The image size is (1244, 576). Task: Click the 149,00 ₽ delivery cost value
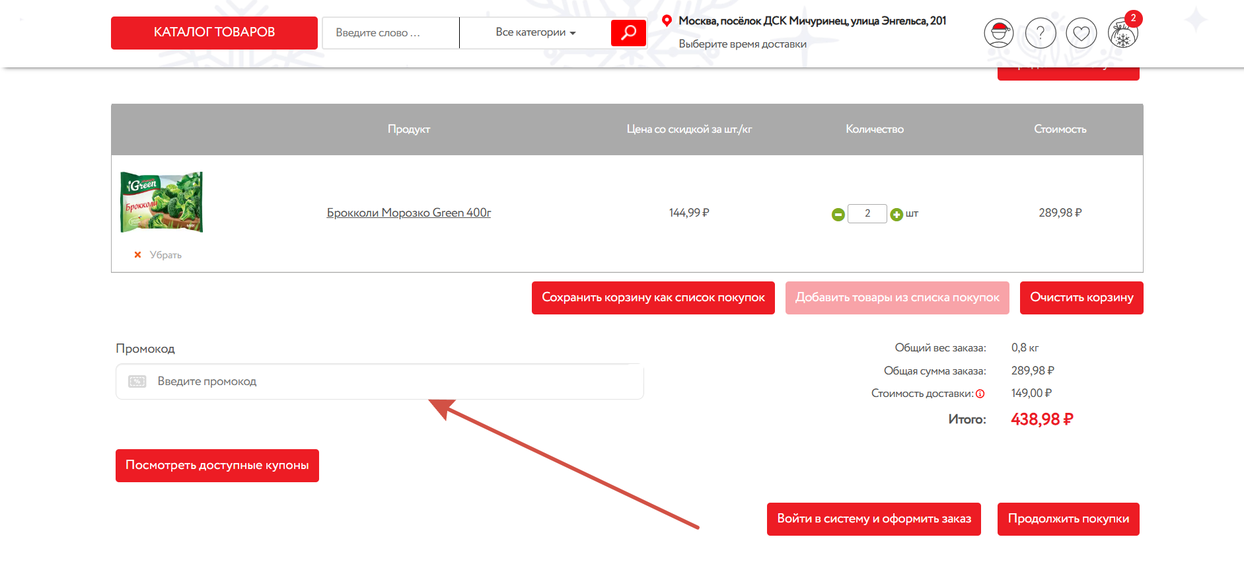click(1031, 394)
